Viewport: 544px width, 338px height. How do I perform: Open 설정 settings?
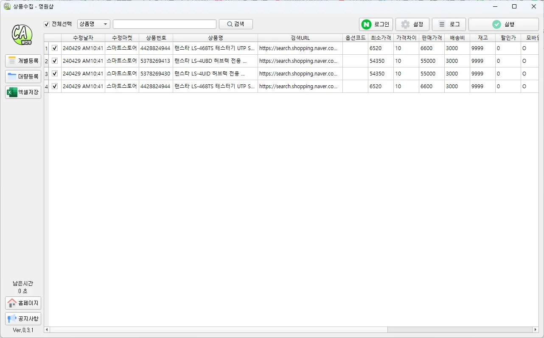coord(412,24)
